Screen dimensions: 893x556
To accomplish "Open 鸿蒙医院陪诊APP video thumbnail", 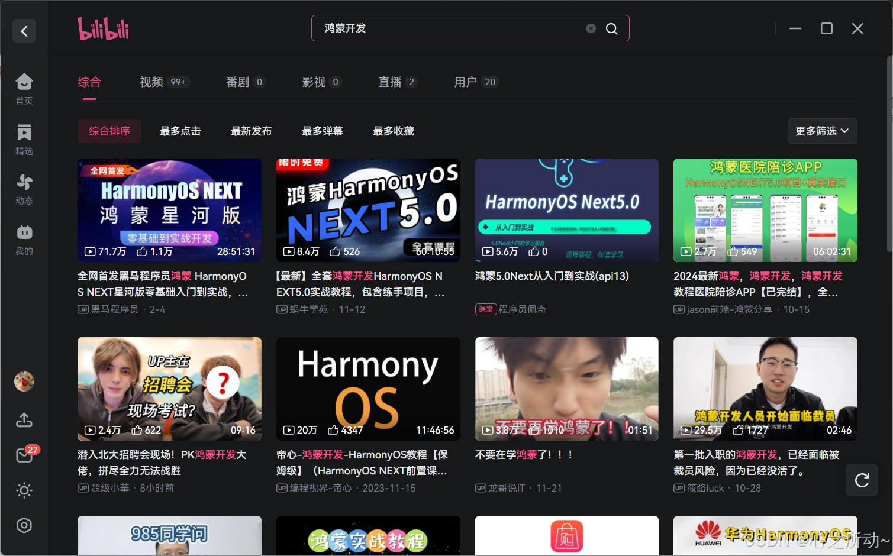I will coord(765,210).
